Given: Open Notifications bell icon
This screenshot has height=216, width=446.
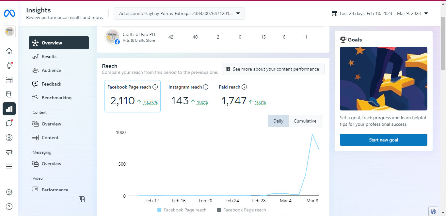Looking at the screenshot, I should 9,66.
